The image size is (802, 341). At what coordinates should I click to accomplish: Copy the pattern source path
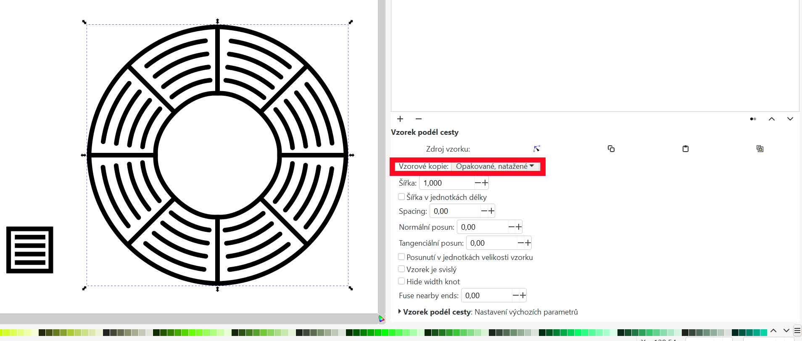click(611, 149)
